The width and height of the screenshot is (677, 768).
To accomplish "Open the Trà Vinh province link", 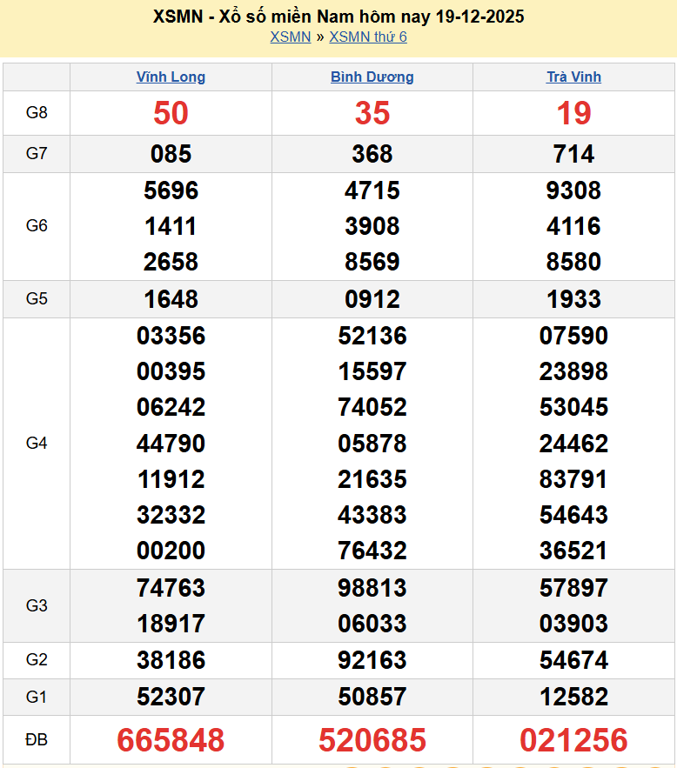I will point(573,77).
